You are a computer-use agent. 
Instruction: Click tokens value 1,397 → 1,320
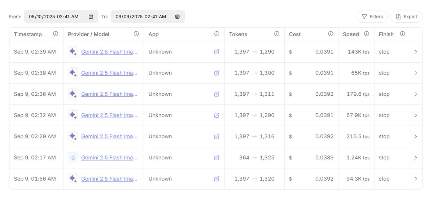[x=254, y=179]
